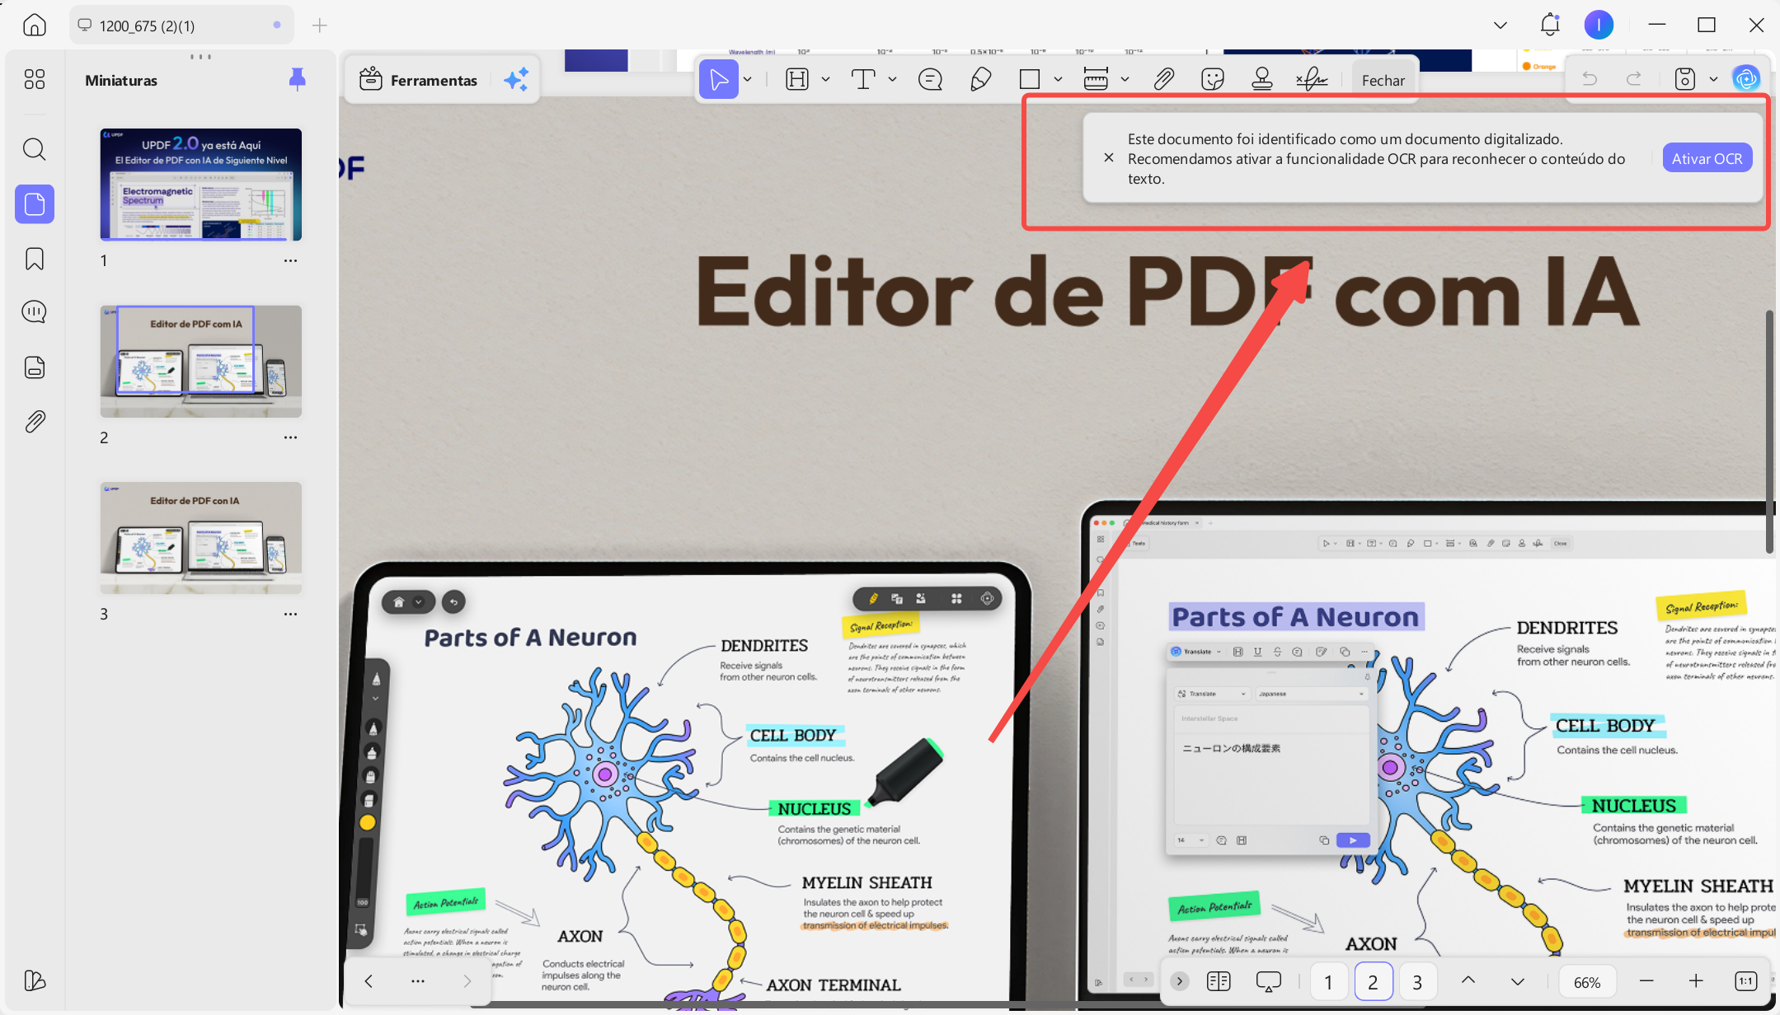
Task: Go to page 1 in bottom bar
Action: click(1328, 981)
